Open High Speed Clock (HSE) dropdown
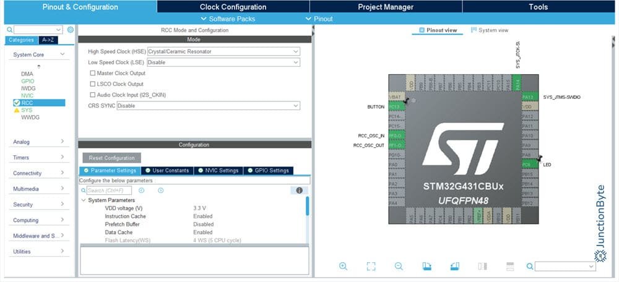 pyautogui.click(x=223, y=51)
